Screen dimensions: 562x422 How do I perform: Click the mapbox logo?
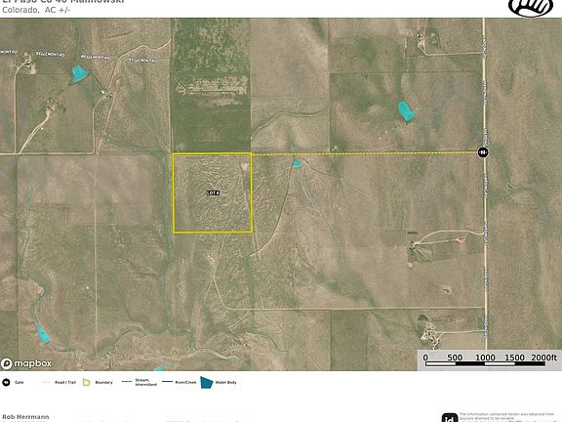[x=26, y=363]
